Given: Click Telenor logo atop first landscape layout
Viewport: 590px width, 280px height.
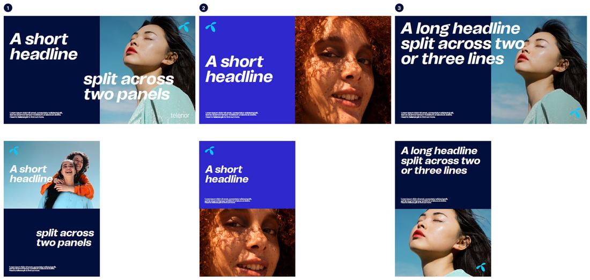Looking at the screenshot, I should pyautogui.click(x=184, y=27).
